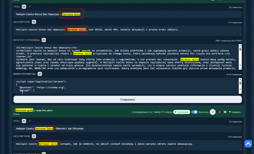Copy the Микроразметка script content
The width and height of the screenshot is (254, 154).
tap(40, 74)
